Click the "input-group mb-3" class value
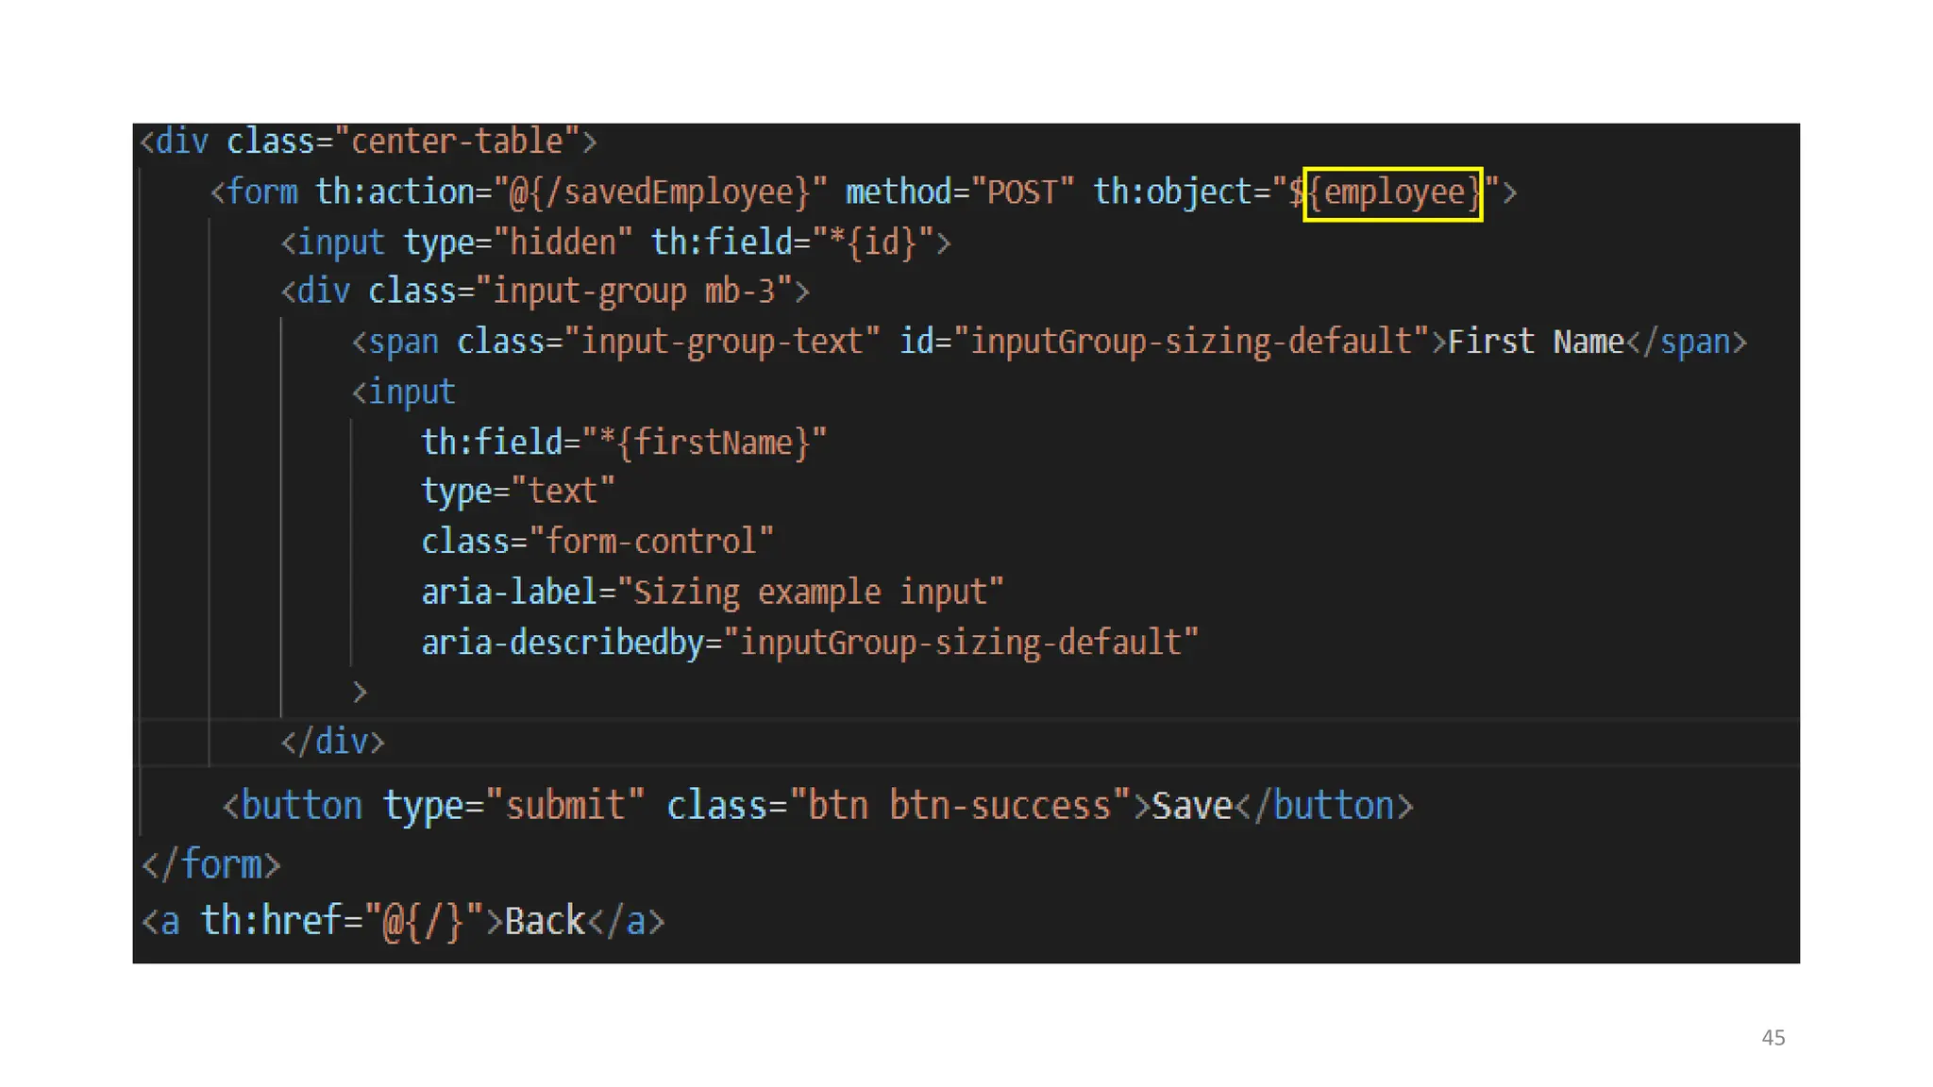 [634, 292]
